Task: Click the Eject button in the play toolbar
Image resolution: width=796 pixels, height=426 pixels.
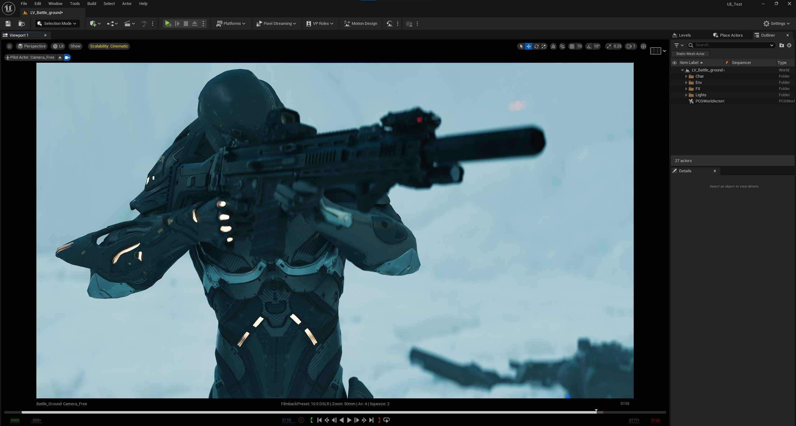Action: tap(195, 24)
